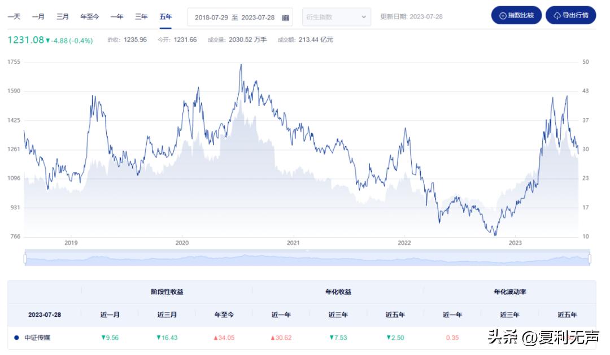Click the 中证传媒 index name in table
The image size is (610, 355).
click(37, 338)
